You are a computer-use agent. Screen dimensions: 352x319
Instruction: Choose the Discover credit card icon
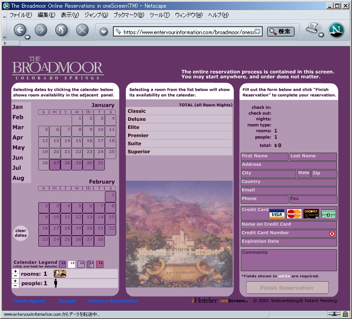click(311, 214)
